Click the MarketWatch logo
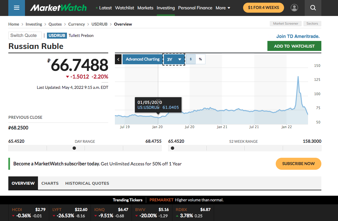The image size is (338, 221). pos(58,8)
